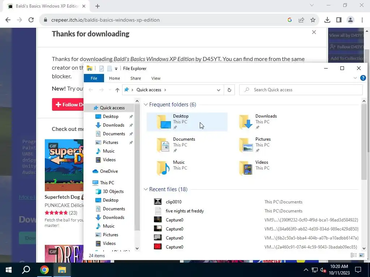Image resolution: width=370 pixels, height=277 pixels.
Task: Toggle Chrome side panel
Action: (x=339, y=20)
